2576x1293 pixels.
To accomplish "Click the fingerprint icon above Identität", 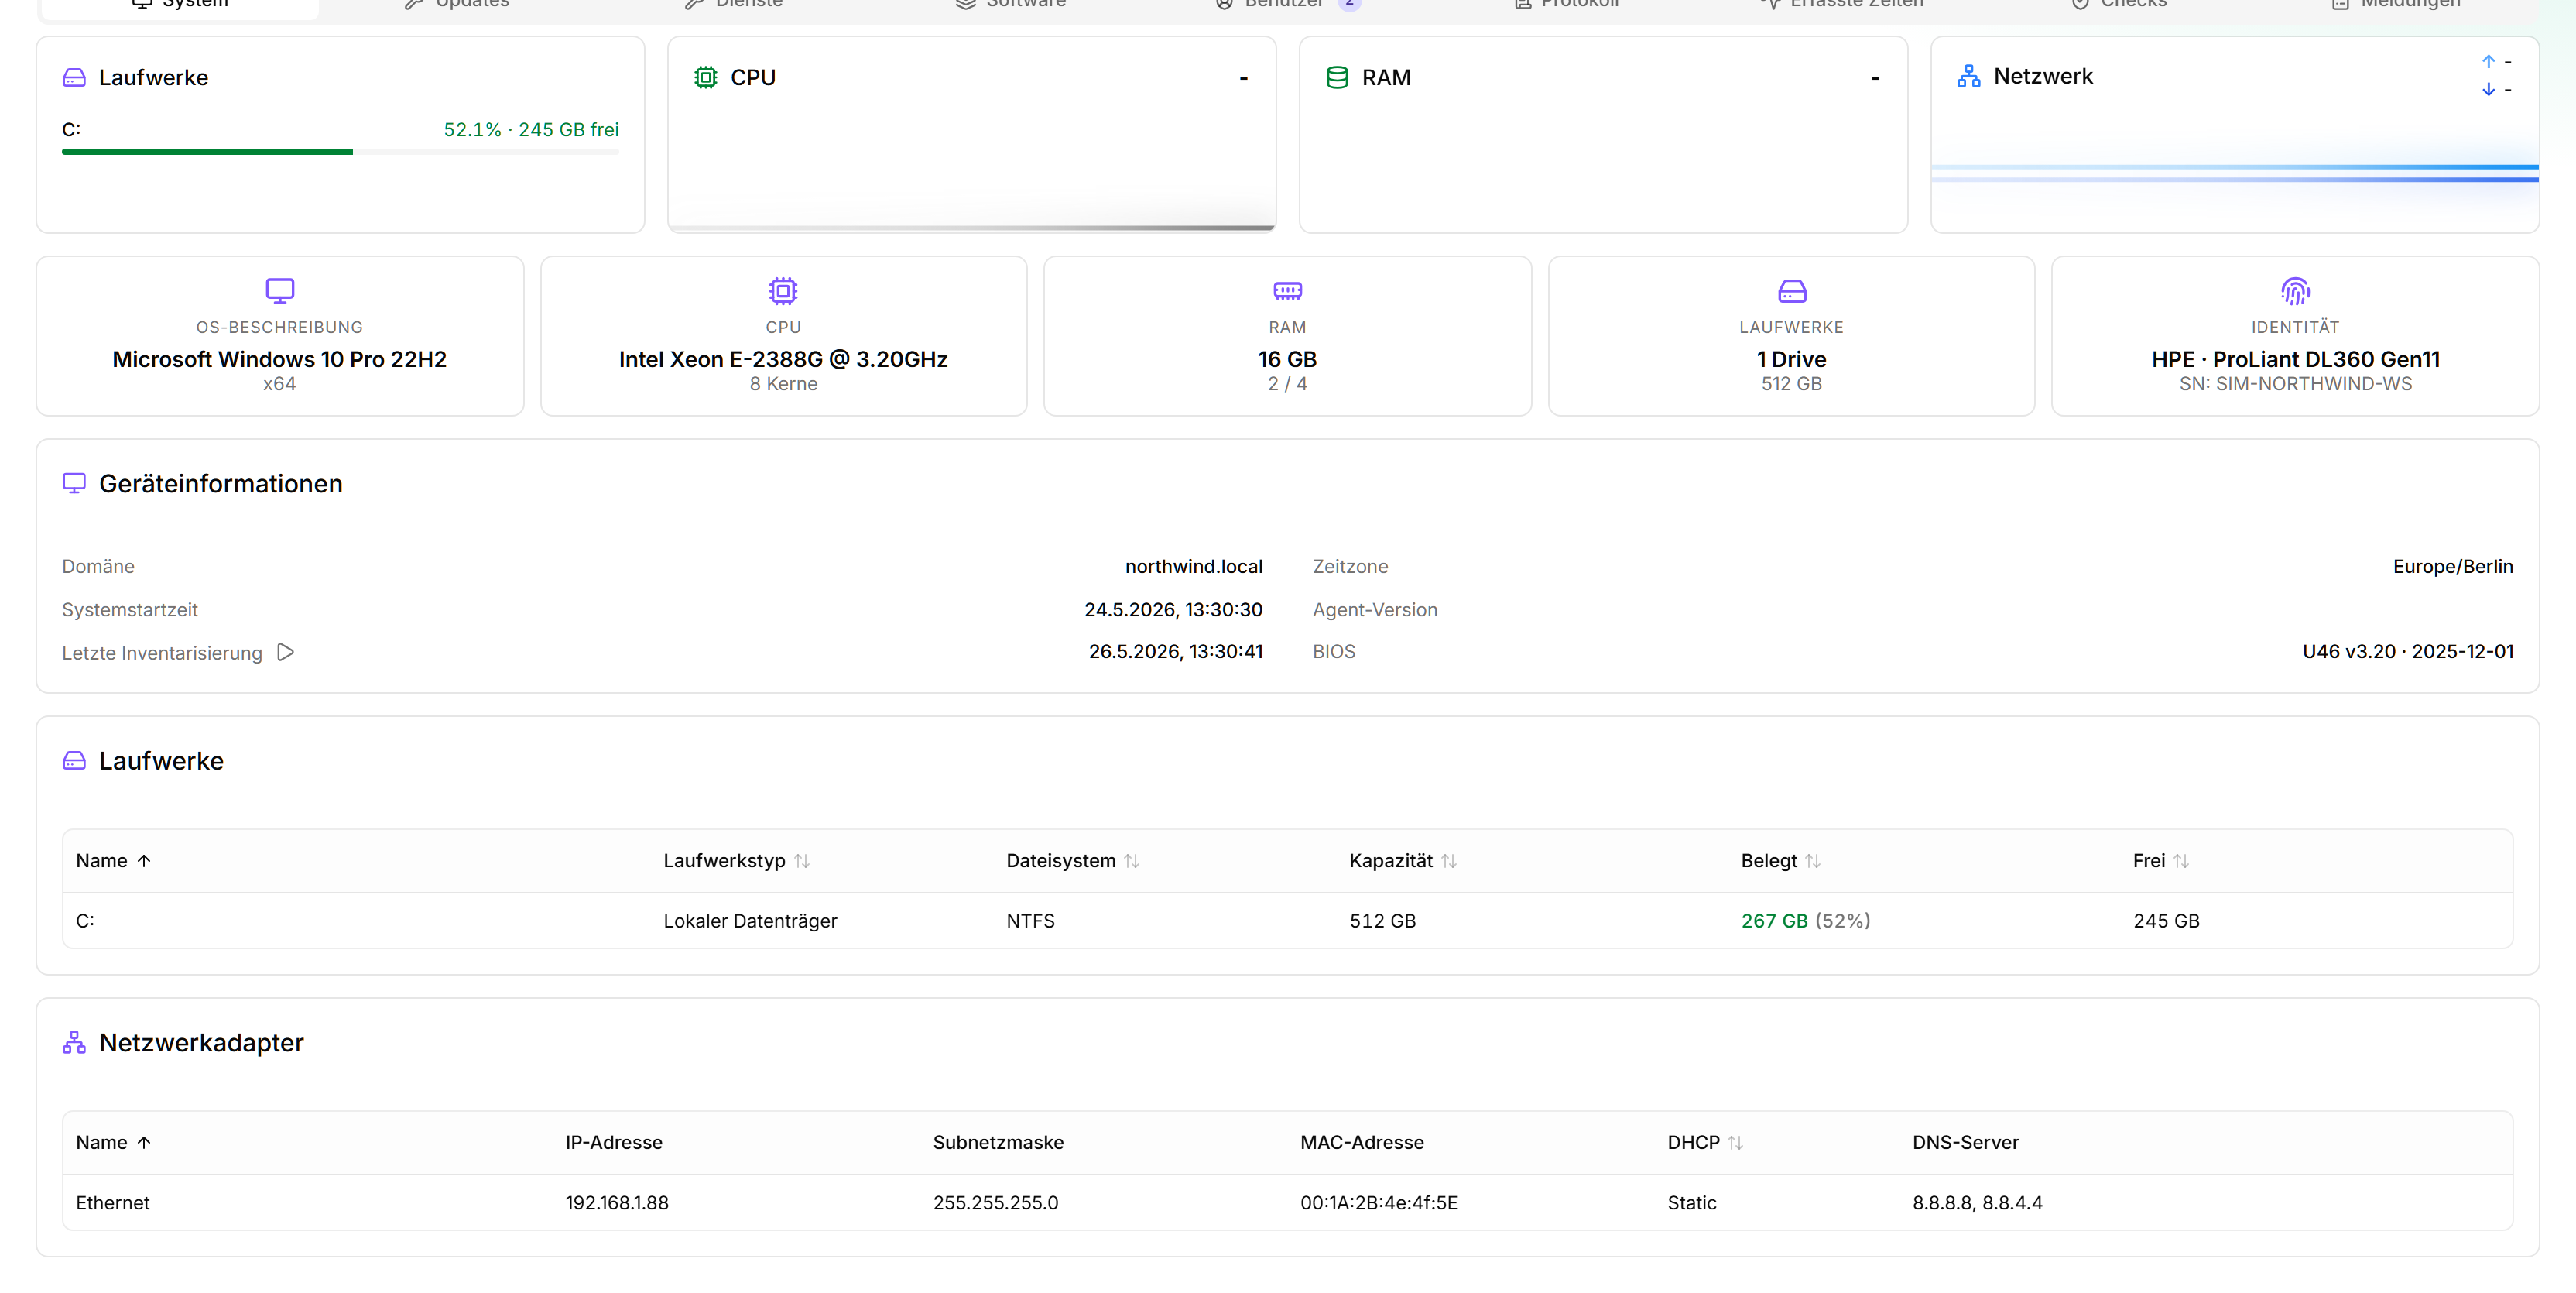I will tap(2295, 291).
